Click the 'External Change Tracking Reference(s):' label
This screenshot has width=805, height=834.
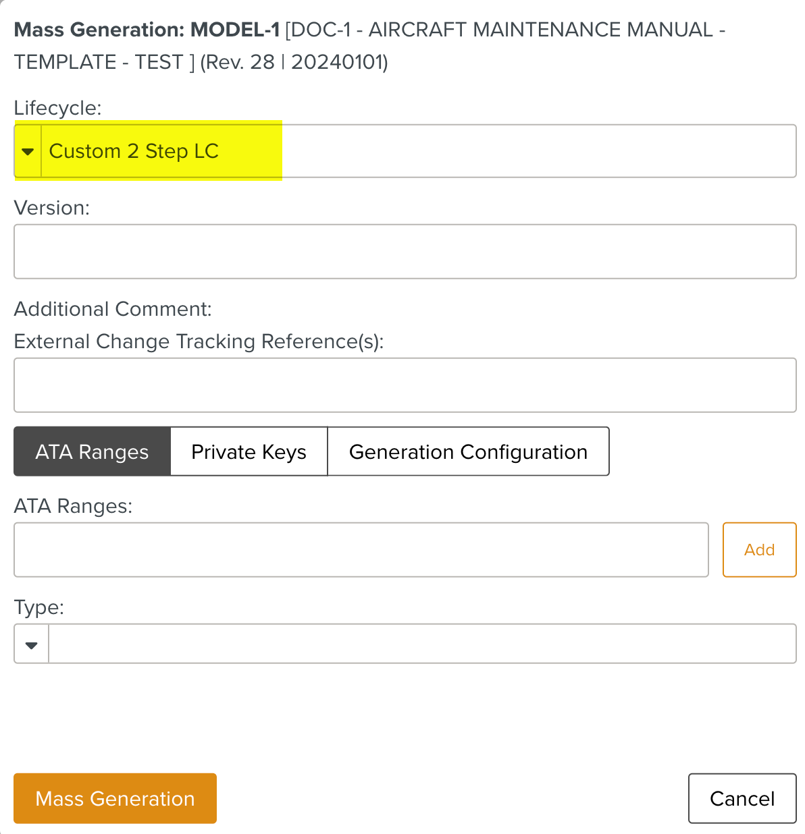point(199,341)
